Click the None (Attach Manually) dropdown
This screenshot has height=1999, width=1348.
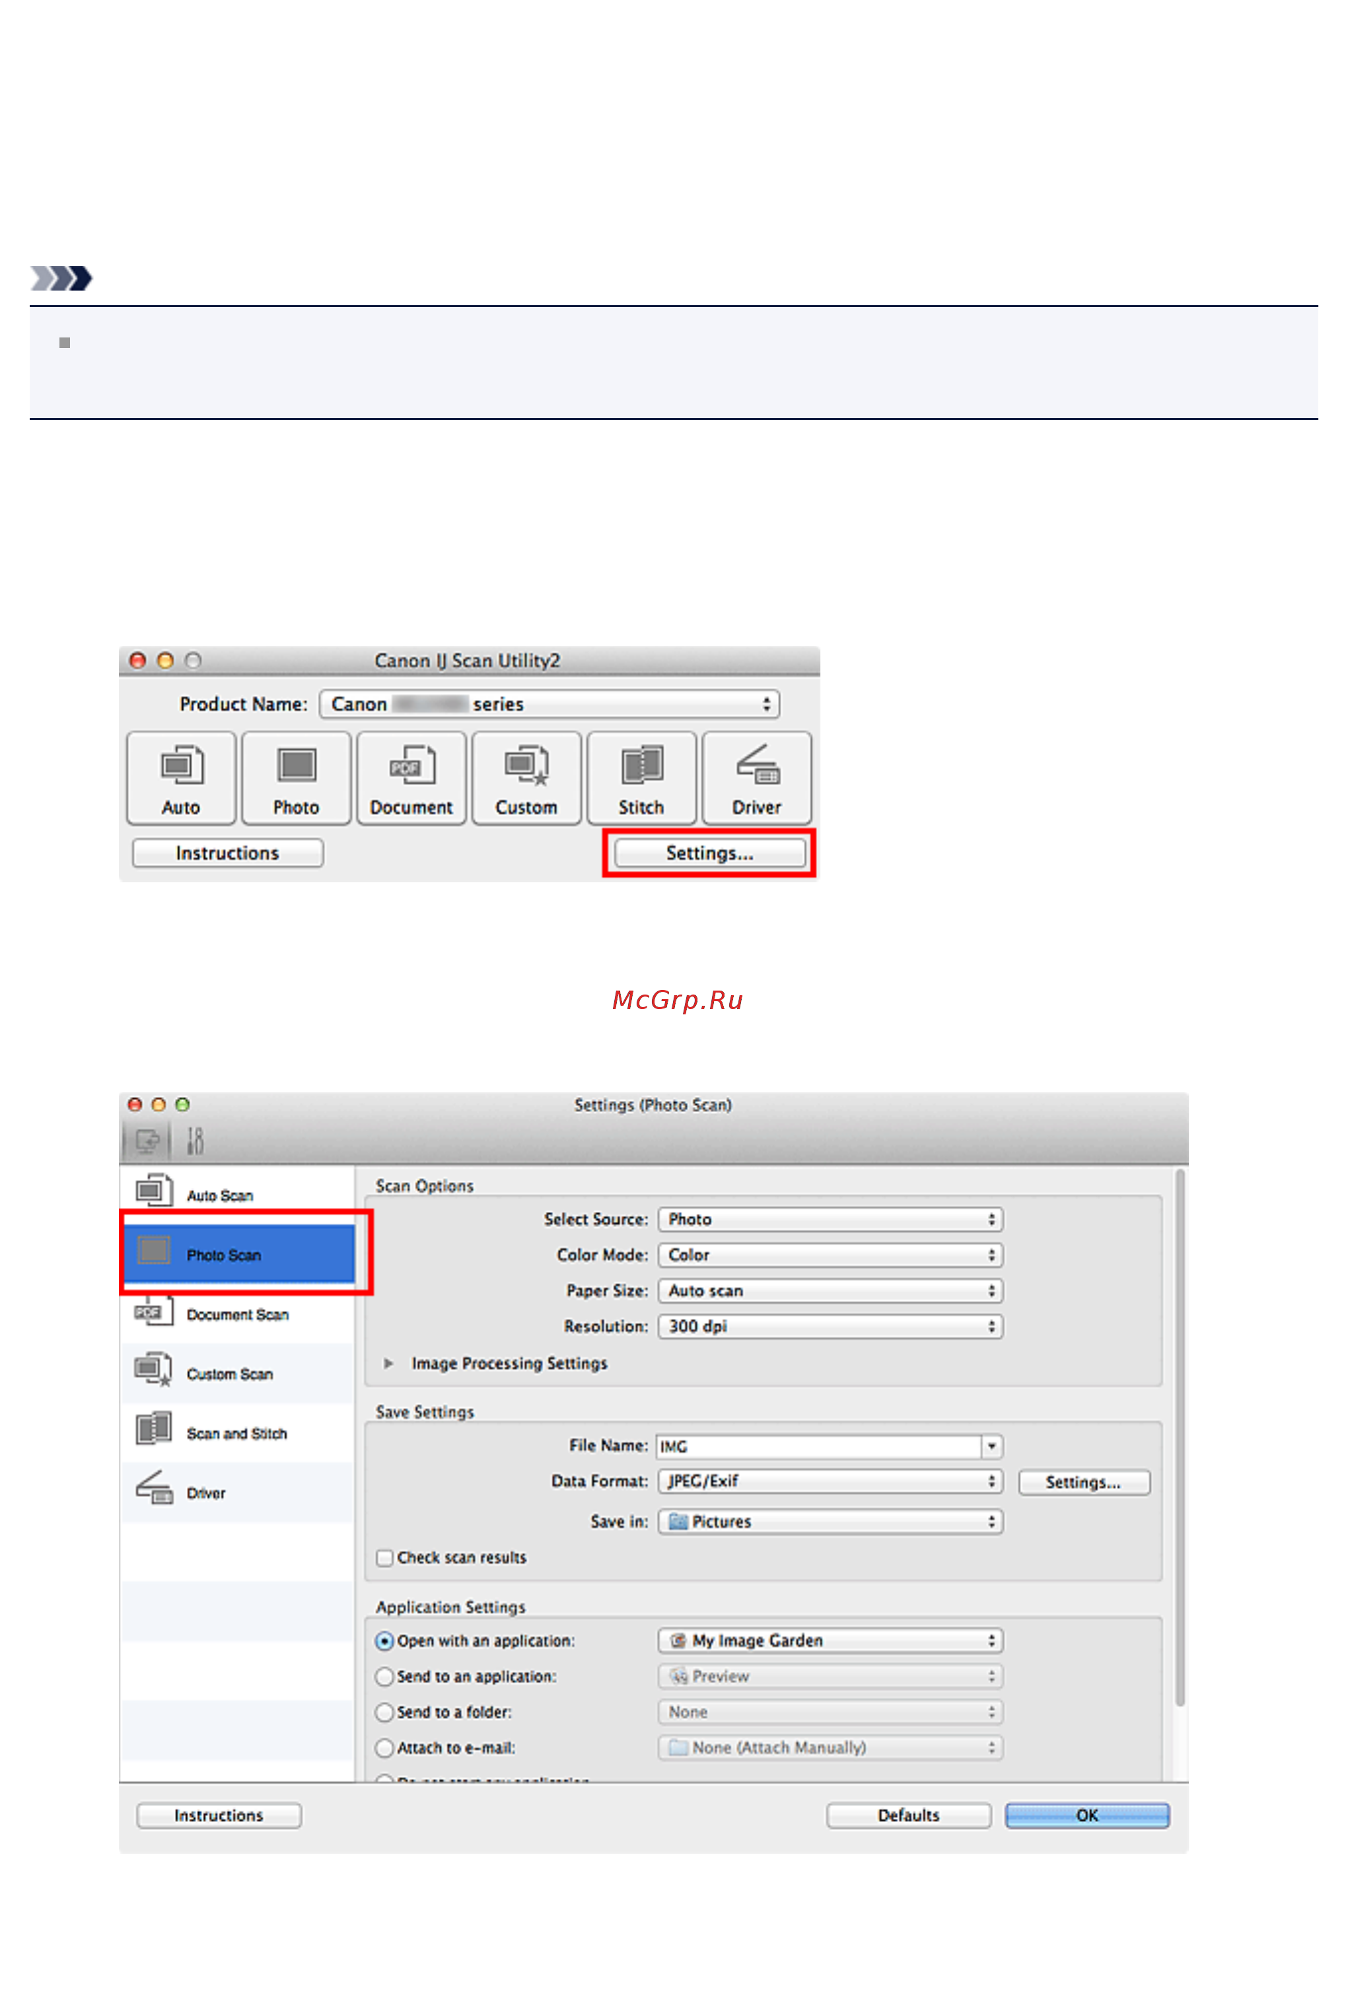[830, 1747]
